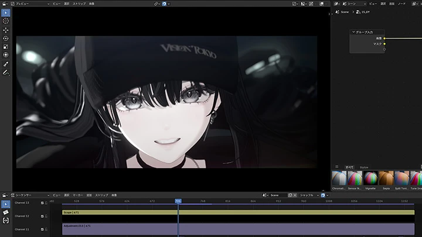Open the ノード menu in node editor

point(402,4)
